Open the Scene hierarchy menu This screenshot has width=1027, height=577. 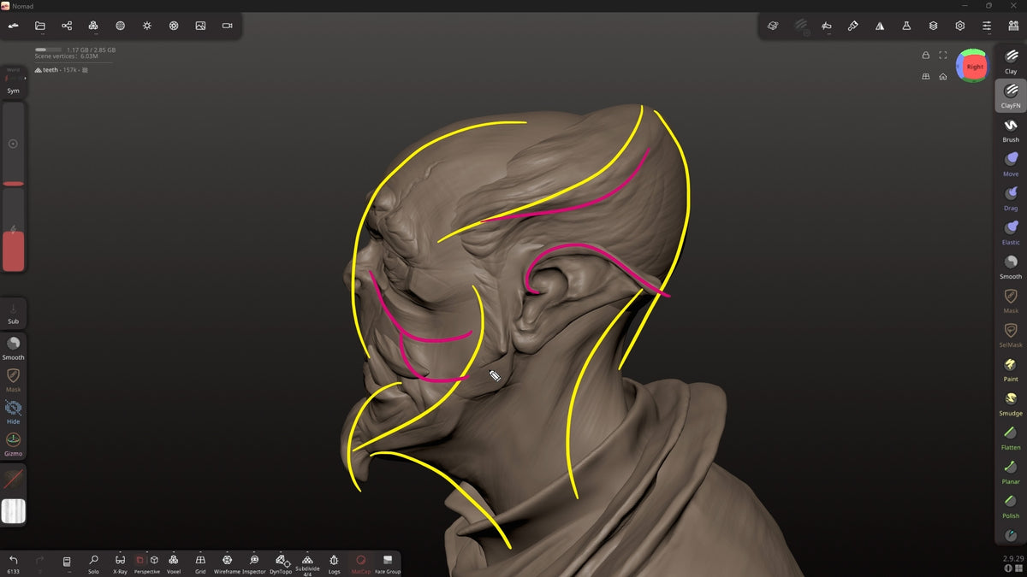[67, 26]
